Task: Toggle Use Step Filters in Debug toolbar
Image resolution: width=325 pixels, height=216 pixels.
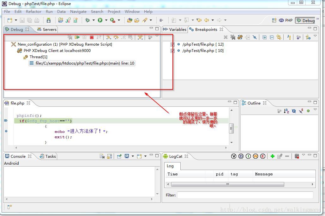Action: 140,37
